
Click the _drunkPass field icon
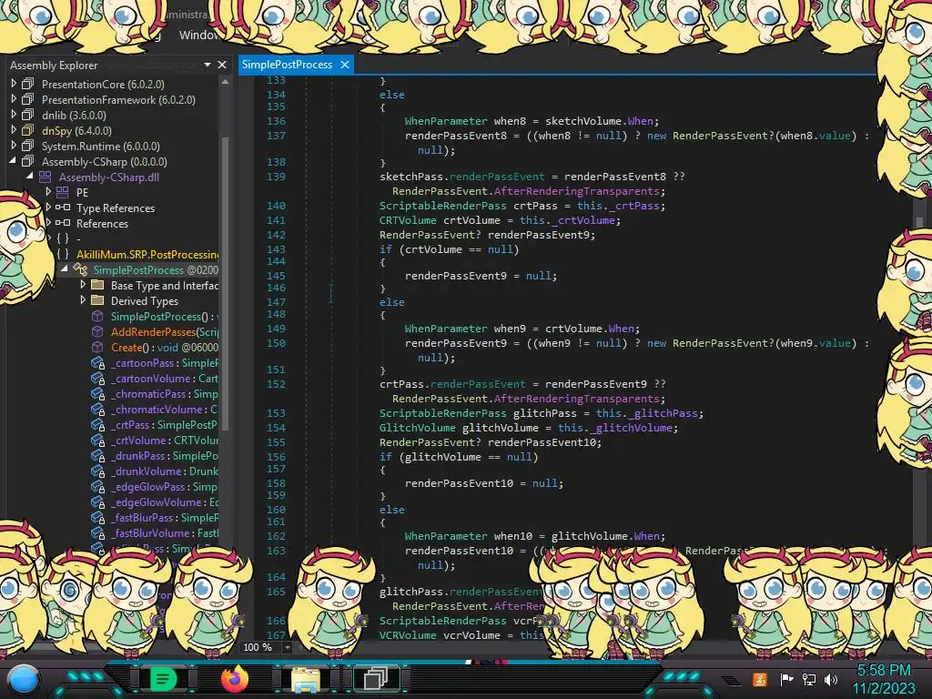click(98, 456)
